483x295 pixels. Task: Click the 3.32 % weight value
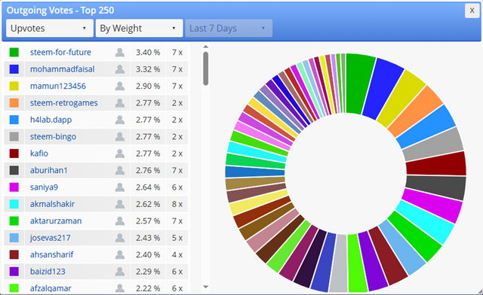(x=148, y=69)
